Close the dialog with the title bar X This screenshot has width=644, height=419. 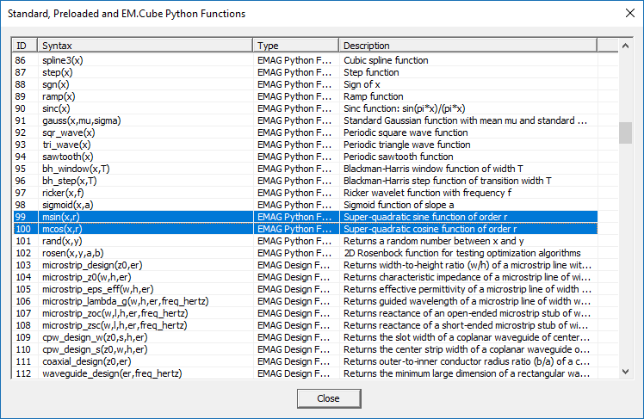coord(624,14)
